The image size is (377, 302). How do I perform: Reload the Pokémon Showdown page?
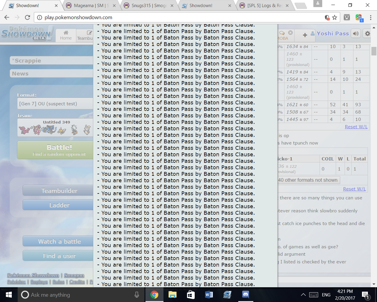(x=27, y=17)
